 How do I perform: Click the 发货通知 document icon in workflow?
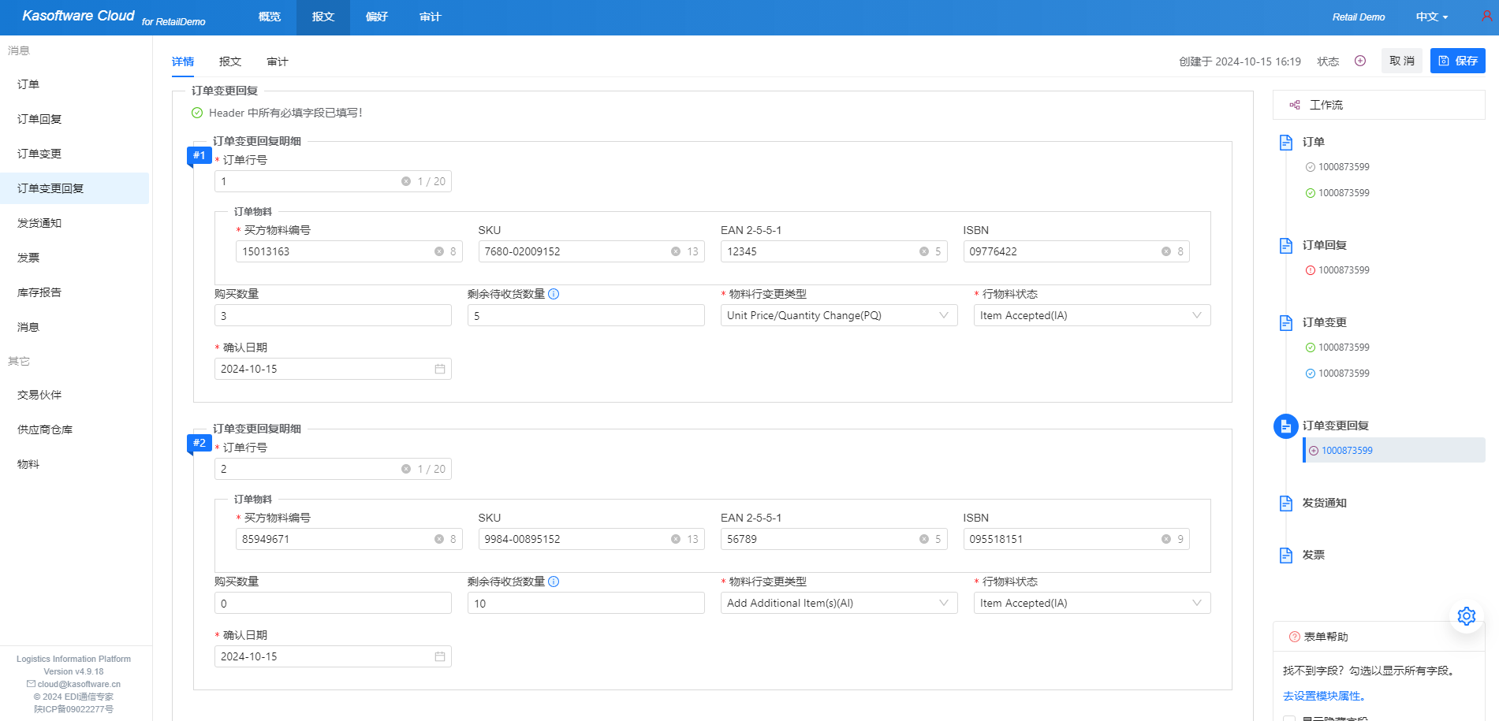pos(1286,504)
